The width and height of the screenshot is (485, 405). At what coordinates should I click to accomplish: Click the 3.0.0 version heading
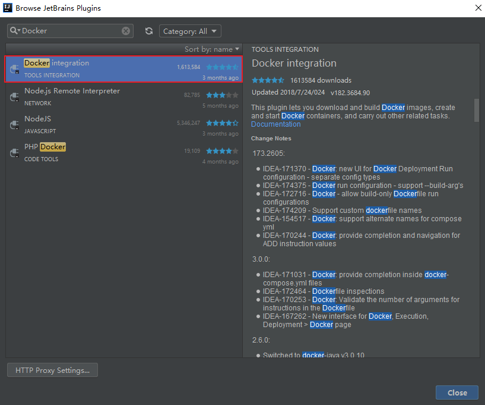(261, 259)
